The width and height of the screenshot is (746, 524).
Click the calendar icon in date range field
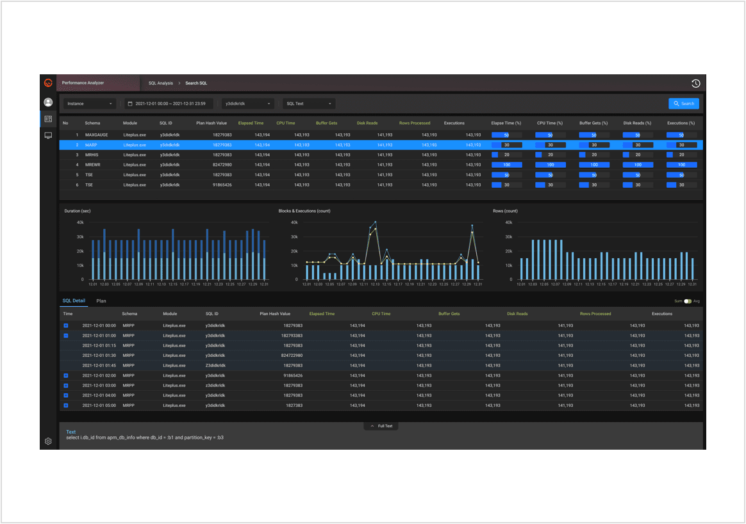(x=129, y=104)
